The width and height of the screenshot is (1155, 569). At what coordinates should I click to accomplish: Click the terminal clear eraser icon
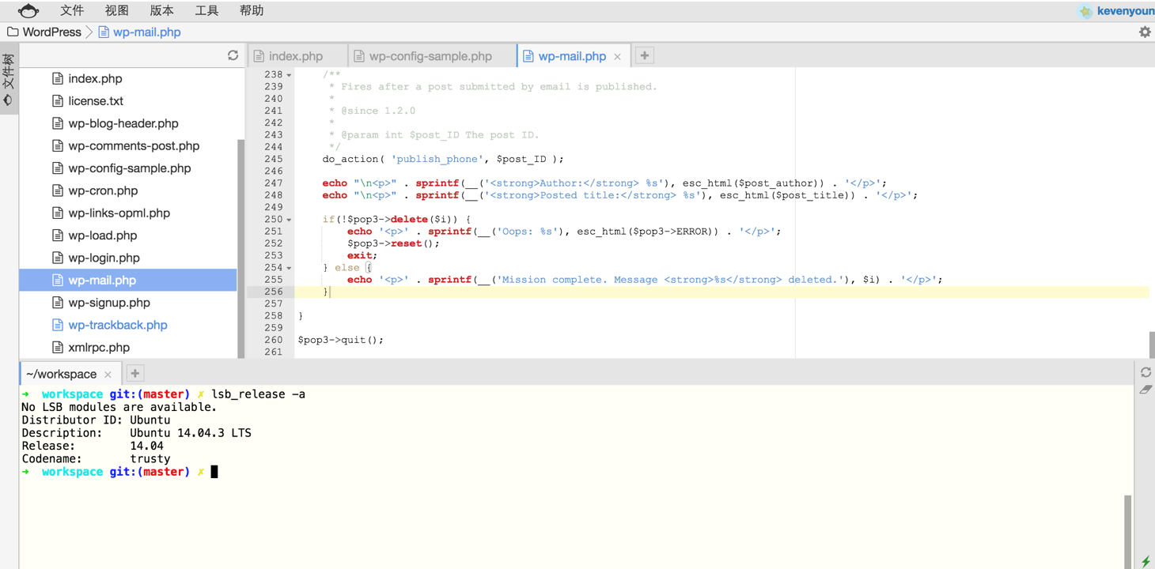coord(1146,390)
